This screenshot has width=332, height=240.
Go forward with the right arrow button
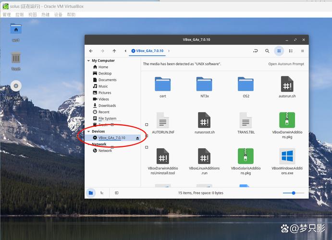[x=102, y=51]
